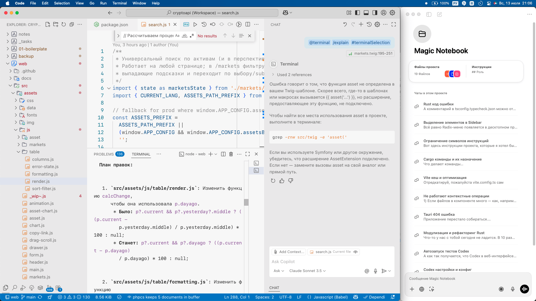Click Add Context... button
The image size is (536, 301).
pyautogui.click(x=289, y=252)
